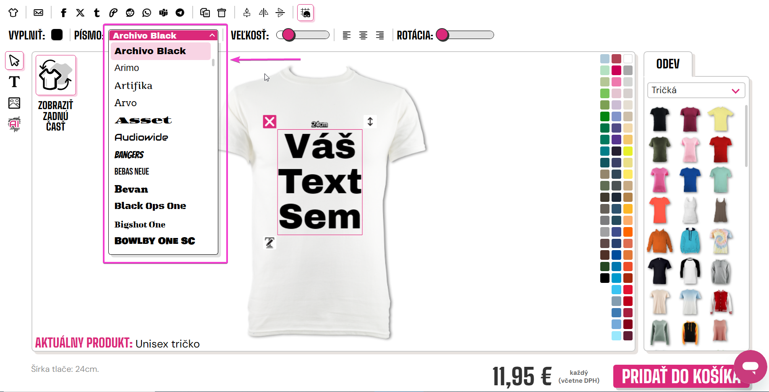Align text to the right
This screenshot has width=769, height=392.
pos(380,35)
